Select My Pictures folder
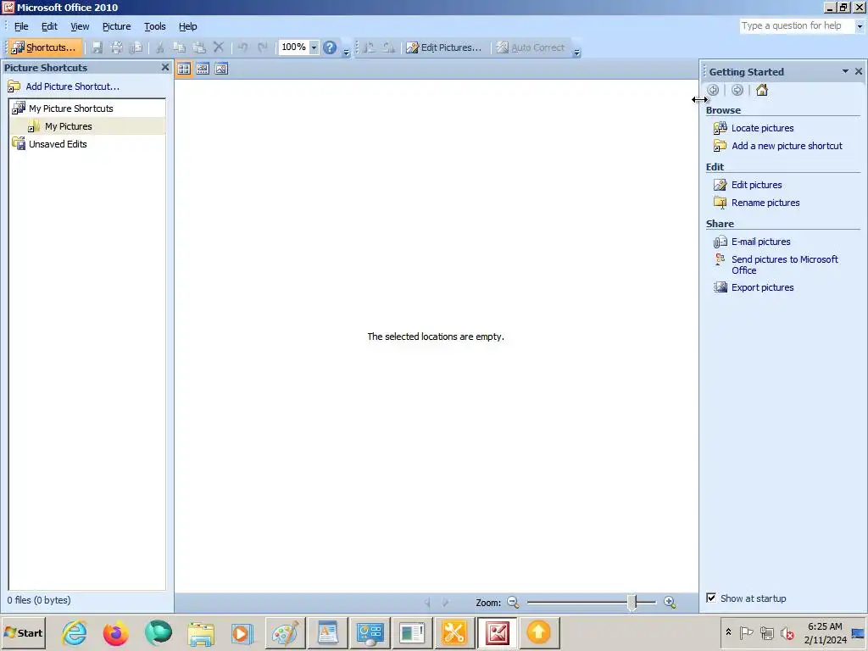The height and width of the screenshot is (651, 868). [69, 126]
